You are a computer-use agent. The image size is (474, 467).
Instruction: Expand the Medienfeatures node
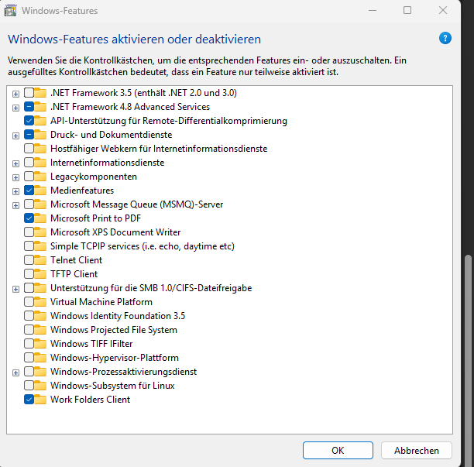[x=15, y=191]
